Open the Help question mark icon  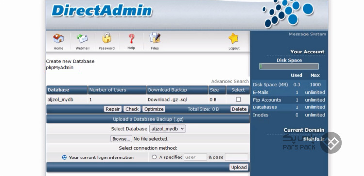(131, 38)
